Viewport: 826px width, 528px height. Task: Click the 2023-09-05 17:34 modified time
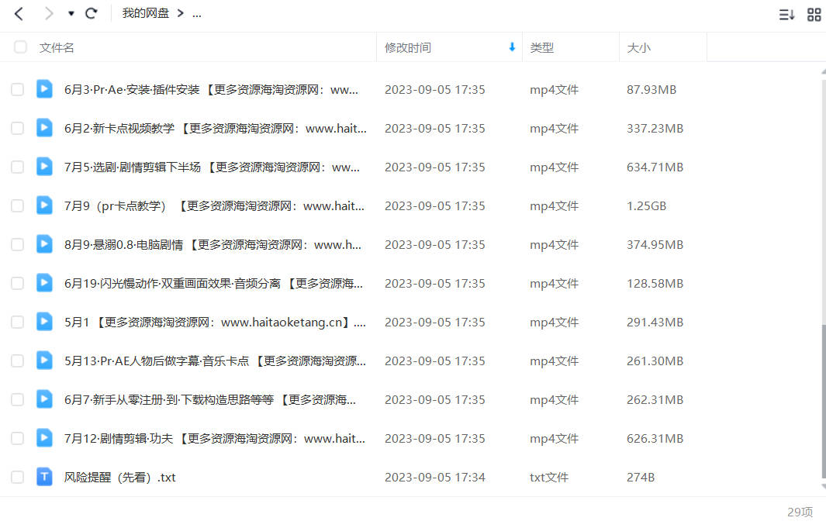[x=434, y=478]
